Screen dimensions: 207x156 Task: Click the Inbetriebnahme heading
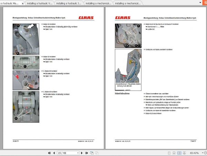(122, 93)
